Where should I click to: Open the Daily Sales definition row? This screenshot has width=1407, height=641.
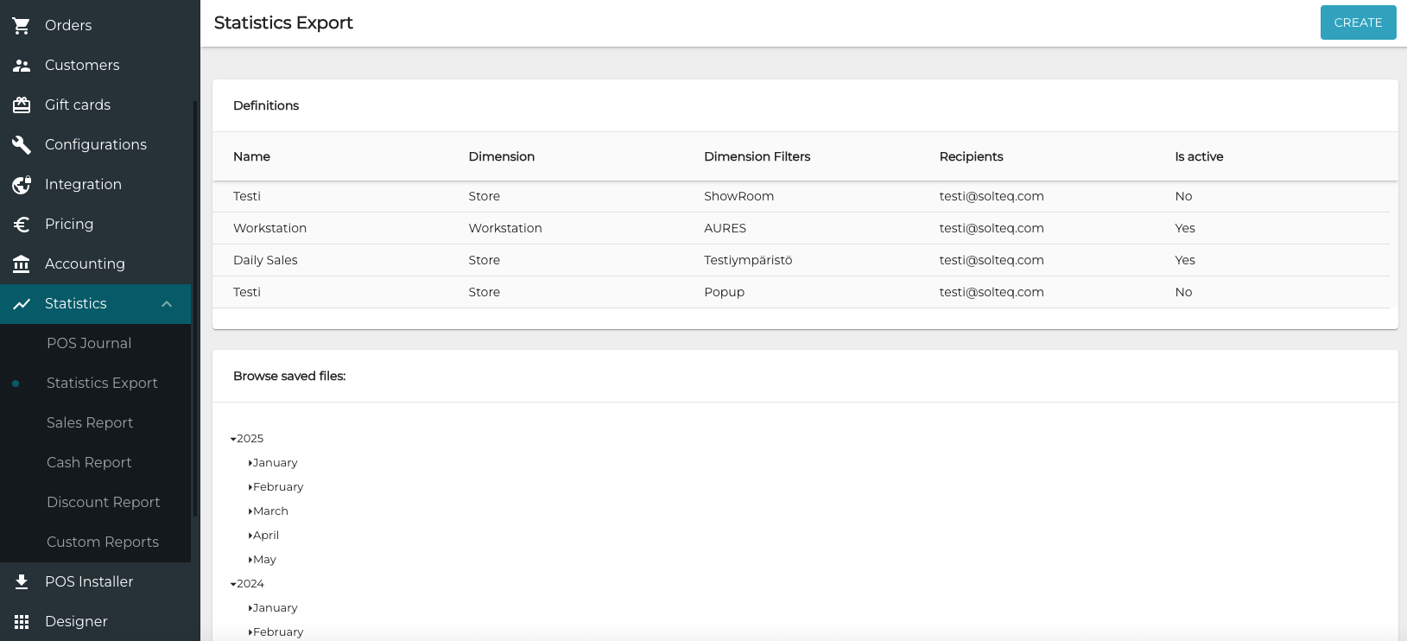(265, 260)
